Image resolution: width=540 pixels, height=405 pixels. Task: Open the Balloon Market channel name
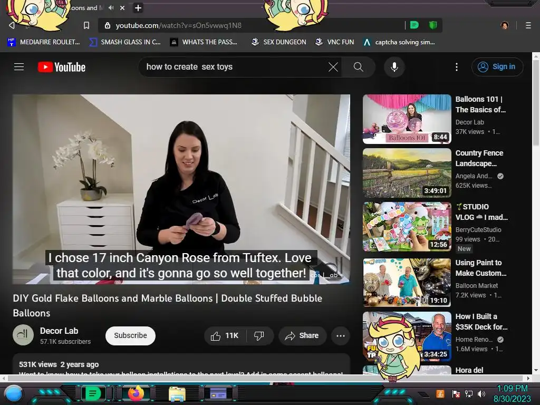[x=477, y=285]
